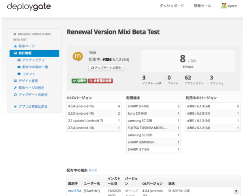Open ダッシュボード in the top navigation
243x196 pixels.
(x=172, y=6)
